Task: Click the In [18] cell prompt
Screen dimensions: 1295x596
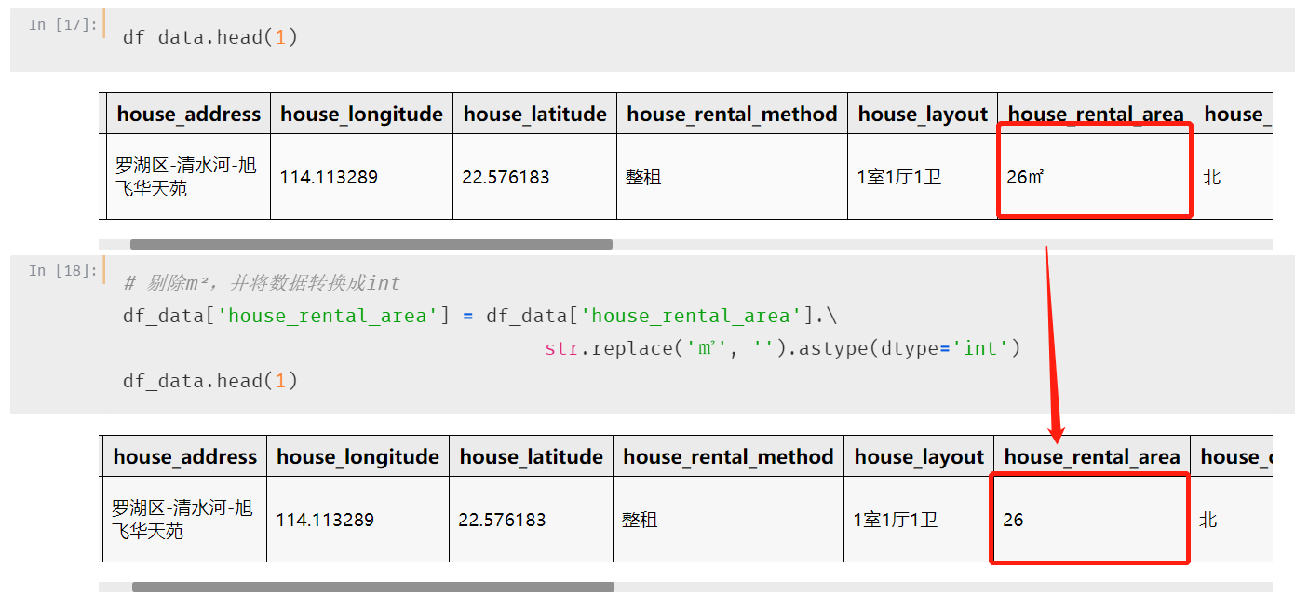Action: 62,270
